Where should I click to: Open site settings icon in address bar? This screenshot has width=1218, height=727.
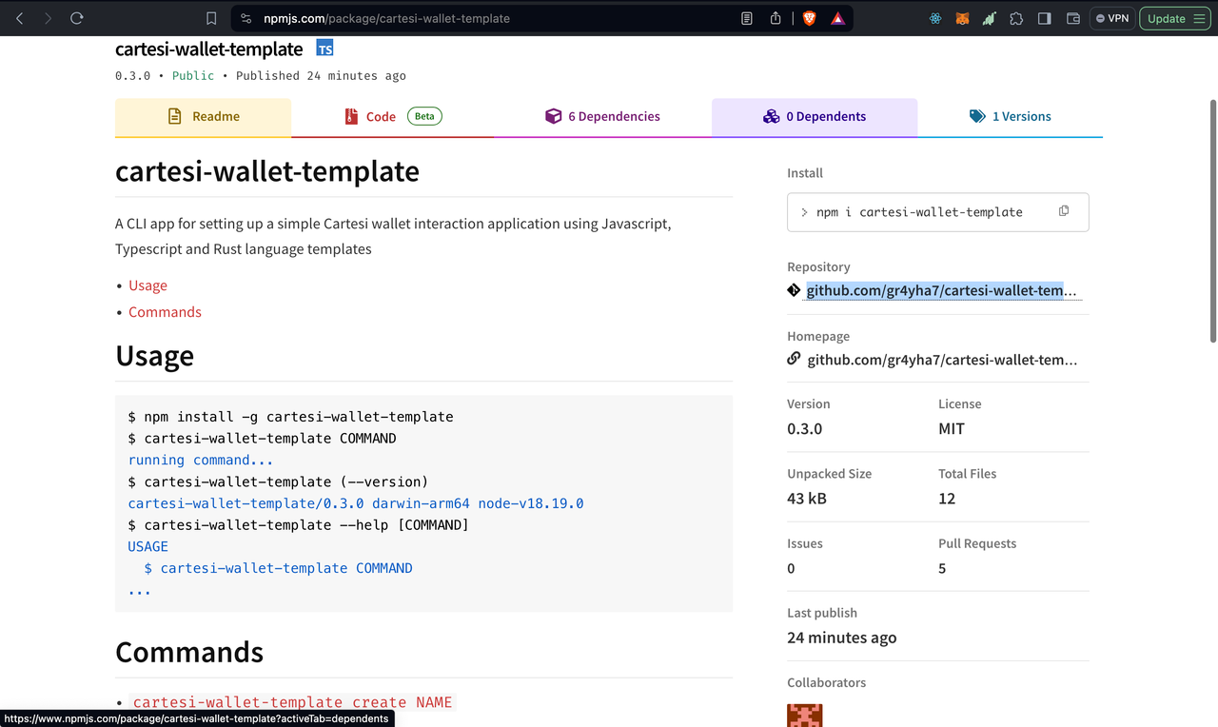click(x=246, y=18)
